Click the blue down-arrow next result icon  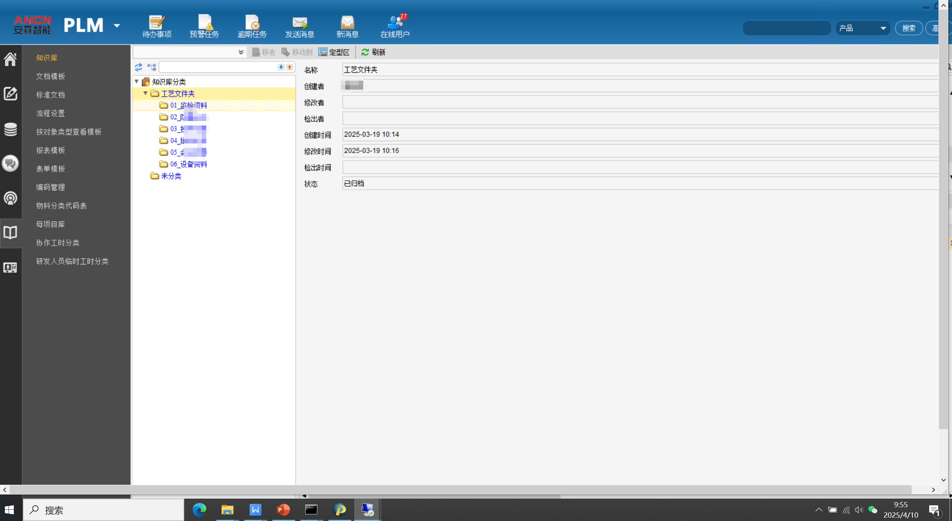tap(281, 67)
